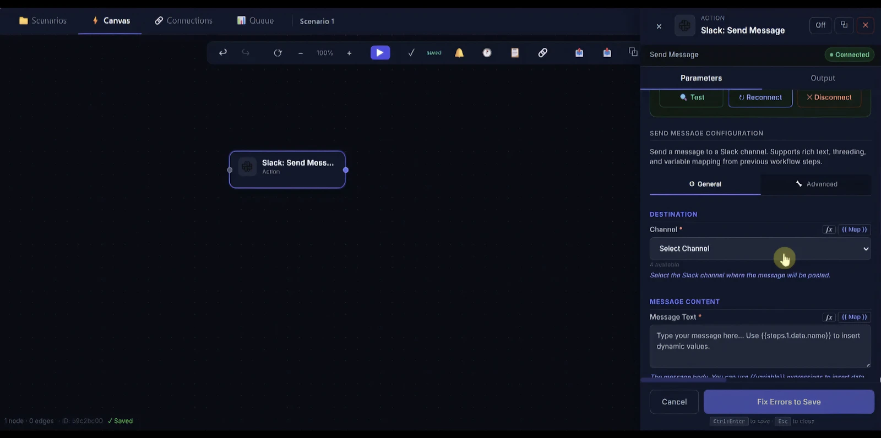The height and width of the screenshot is (438, 881).
Task: Click the copy squares icon at toolbar end
Action: [633, 52]
